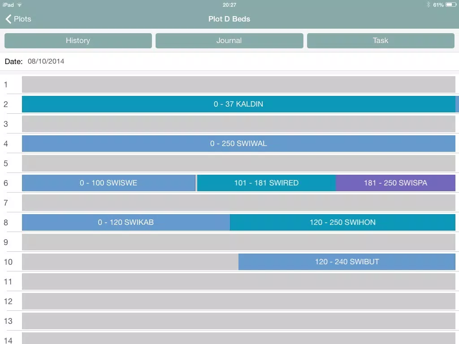The height and width of the screenshot is (344, 459).
Task: Open the Task tab
Action: pyautogui.click(x=380, y=40)
